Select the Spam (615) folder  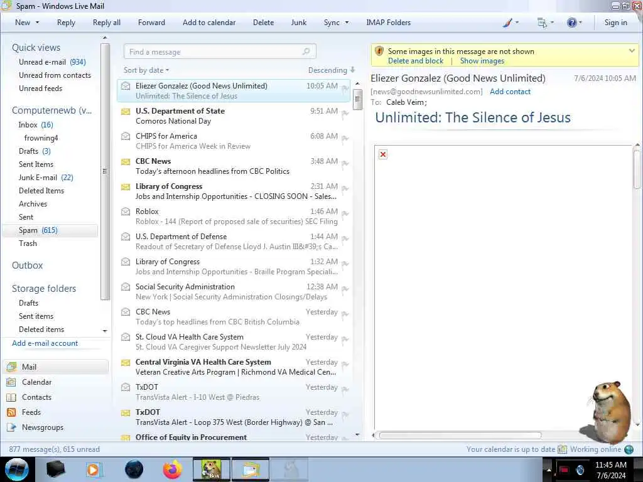pos(50,230)
